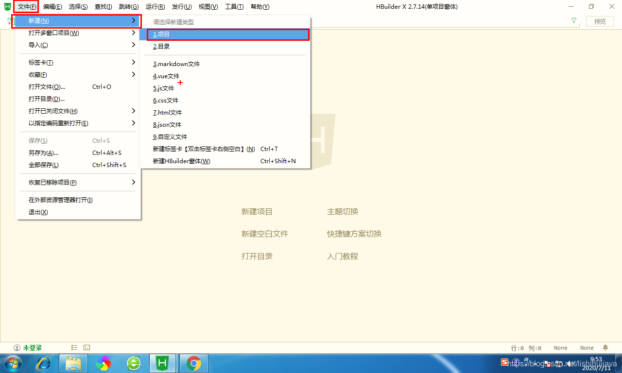Expand the 标签卡(T) submenu
Screen dimensions: 622x373
click(x=134, y=63)
